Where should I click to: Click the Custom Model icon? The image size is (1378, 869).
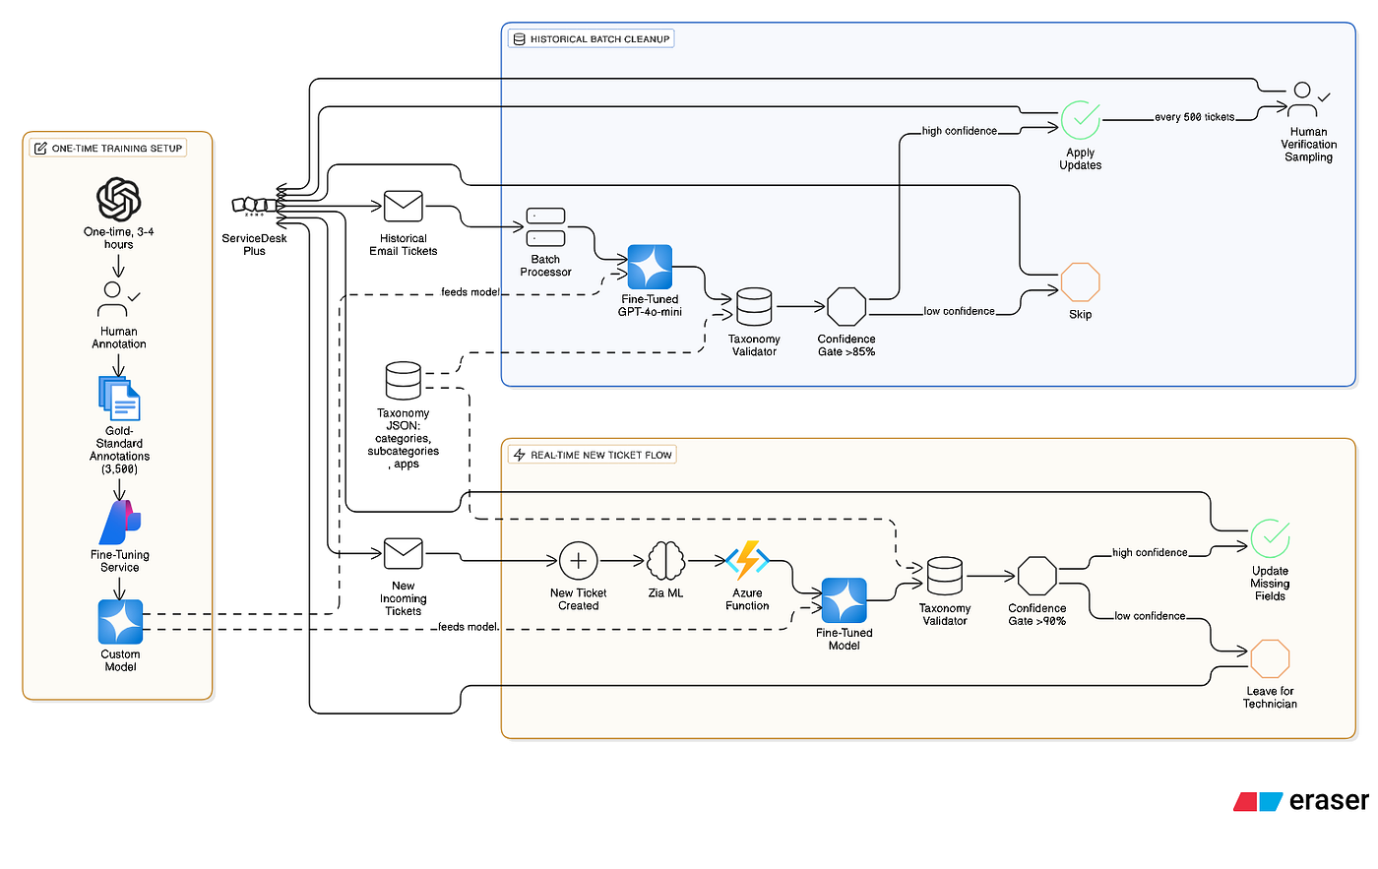point(120,622)
